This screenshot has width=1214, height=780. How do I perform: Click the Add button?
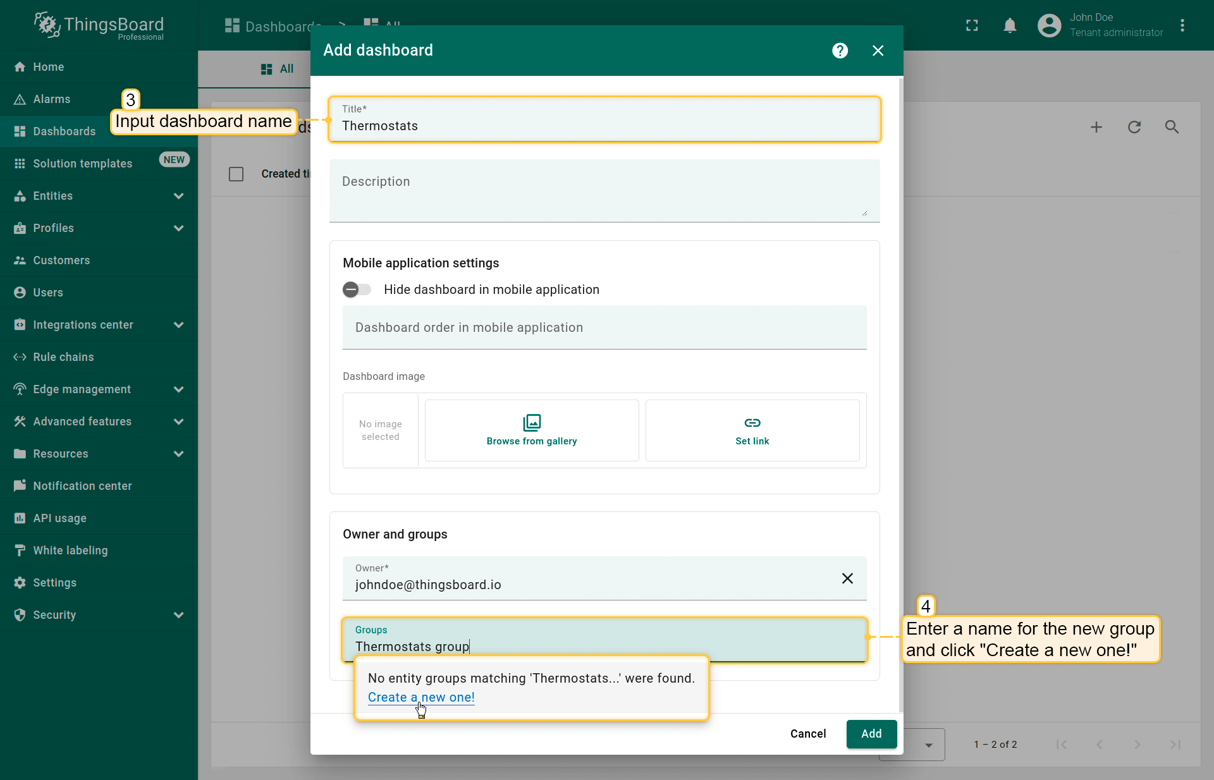pyautogui.click(x=871, y=734)
